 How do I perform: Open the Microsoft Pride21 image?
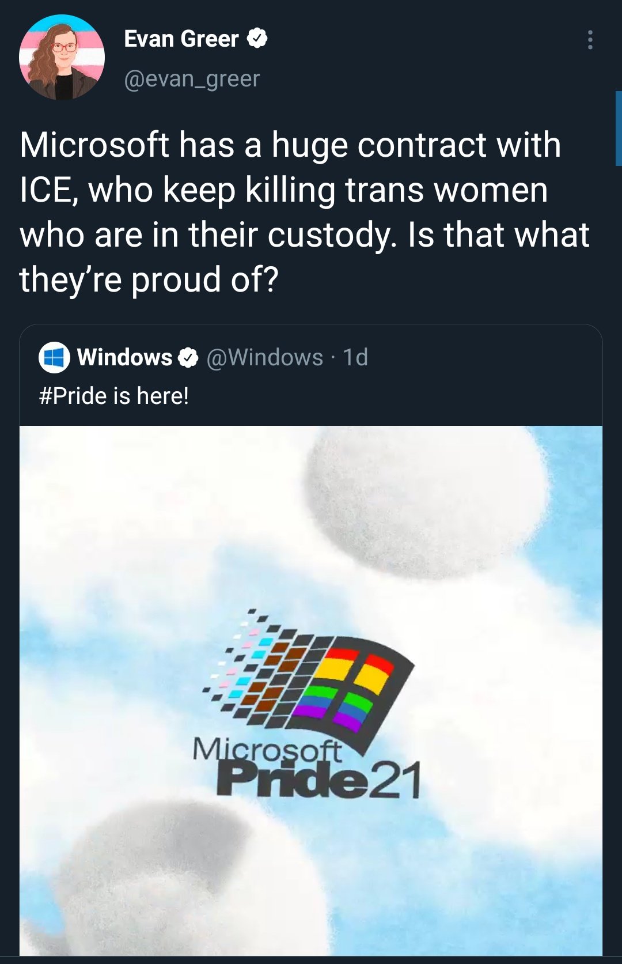pos(311,690)
